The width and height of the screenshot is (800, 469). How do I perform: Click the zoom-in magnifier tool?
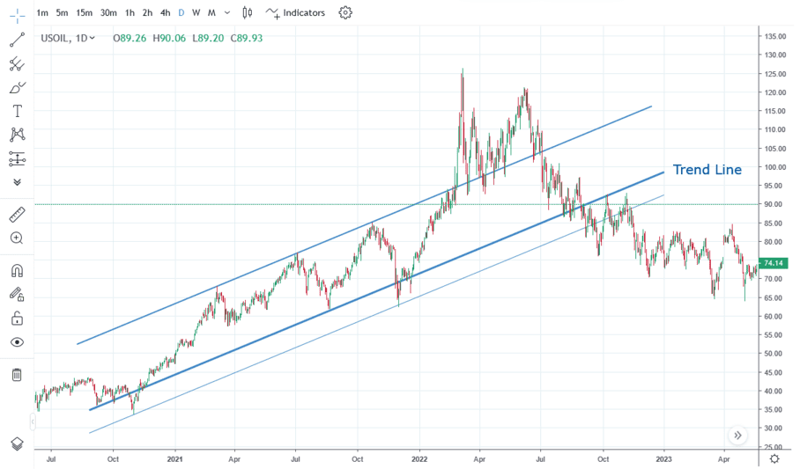coord(16,238)
